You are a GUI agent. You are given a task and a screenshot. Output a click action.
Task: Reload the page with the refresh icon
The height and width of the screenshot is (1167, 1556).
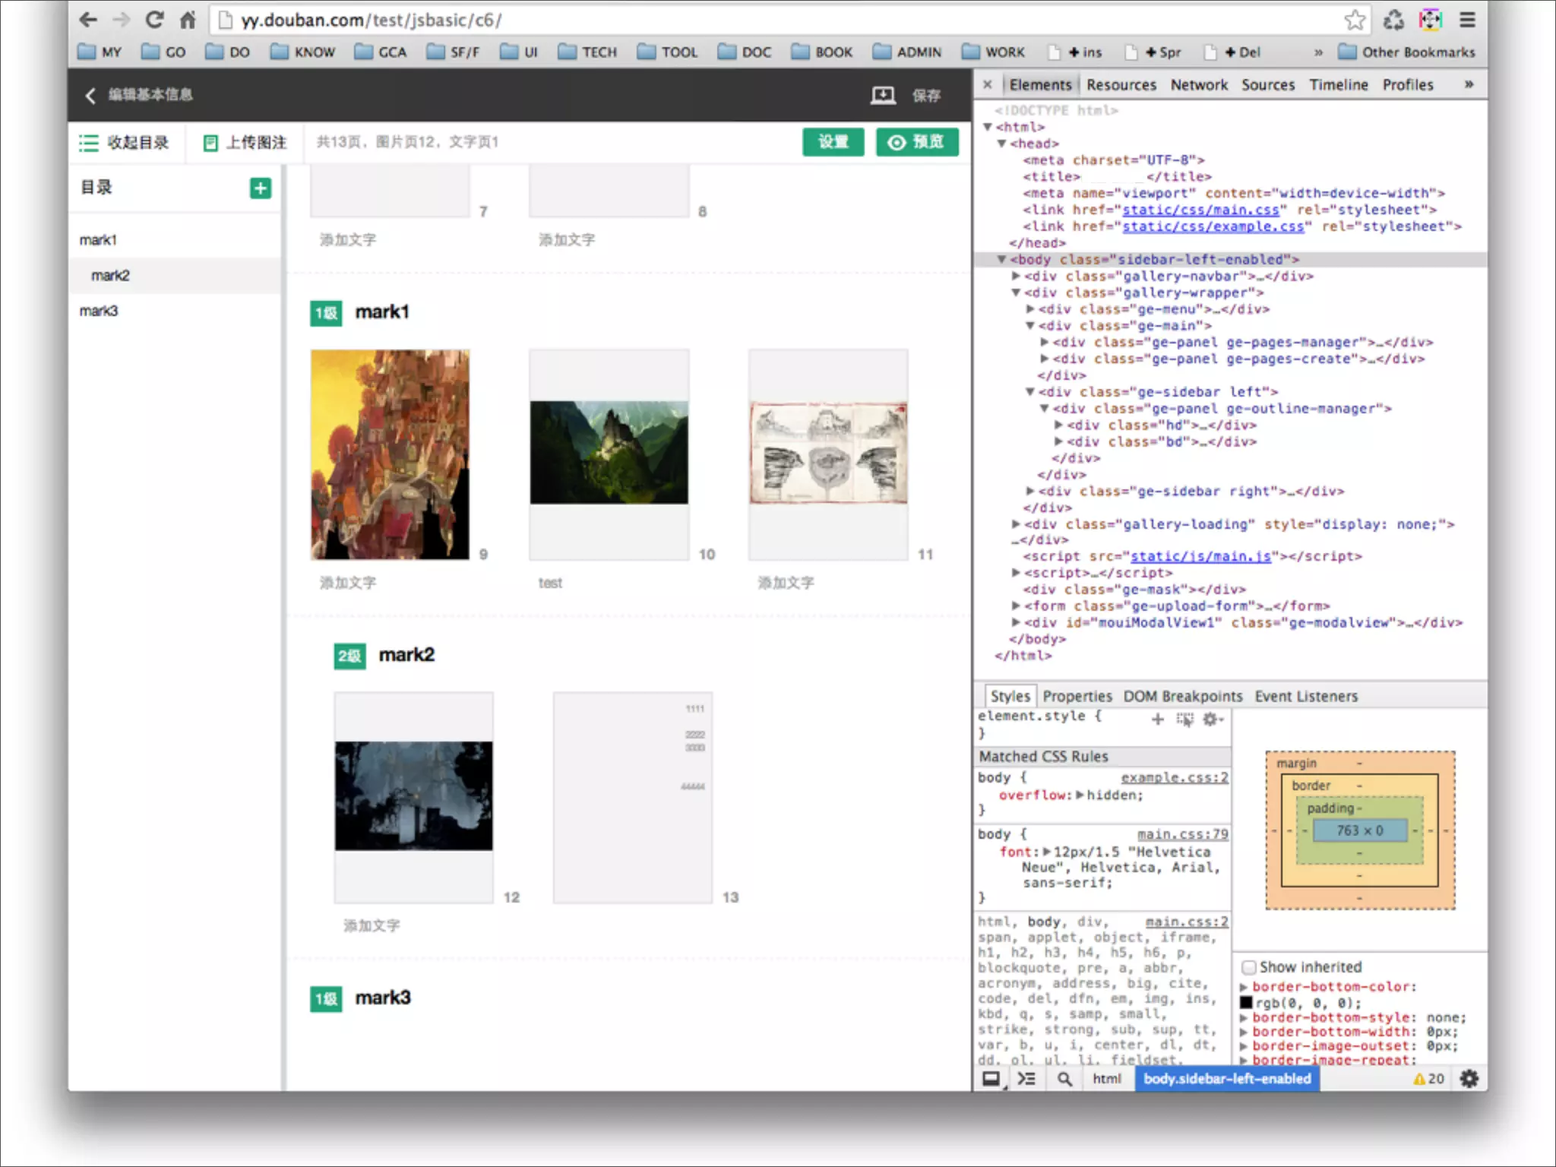[154, 20]
